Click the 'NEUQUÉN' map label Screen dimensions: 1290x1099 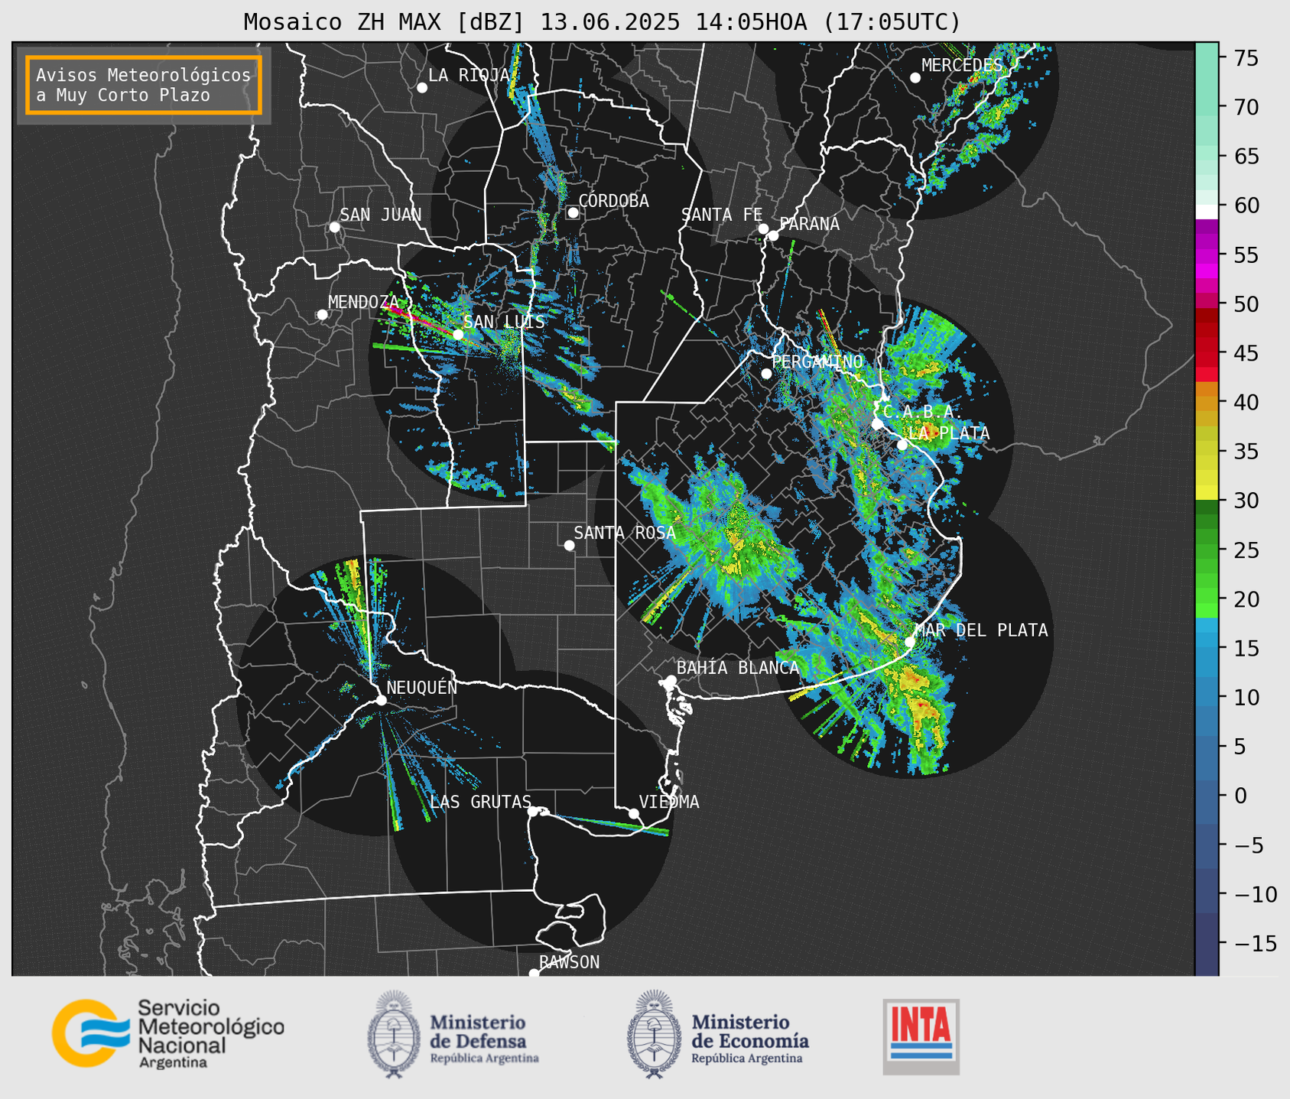coord(422,687)
